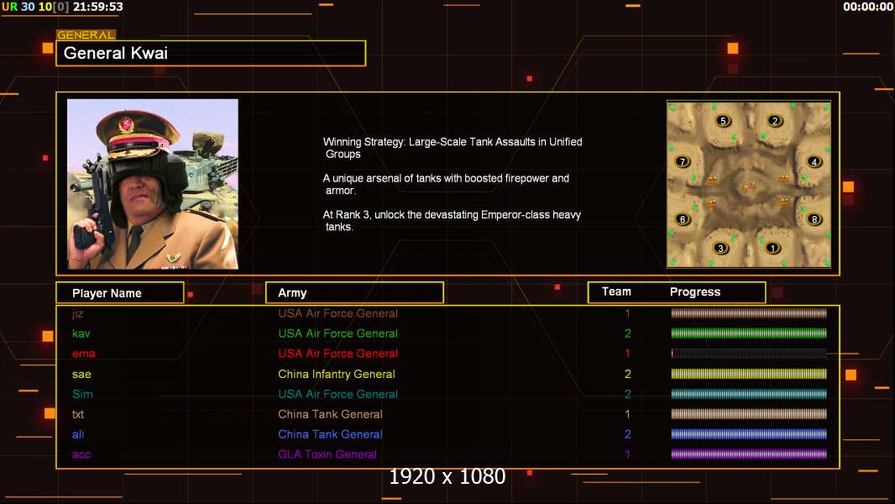This screenshot has width=895, height=504.
Task: Select player name acc
Action: coord(81,455)
